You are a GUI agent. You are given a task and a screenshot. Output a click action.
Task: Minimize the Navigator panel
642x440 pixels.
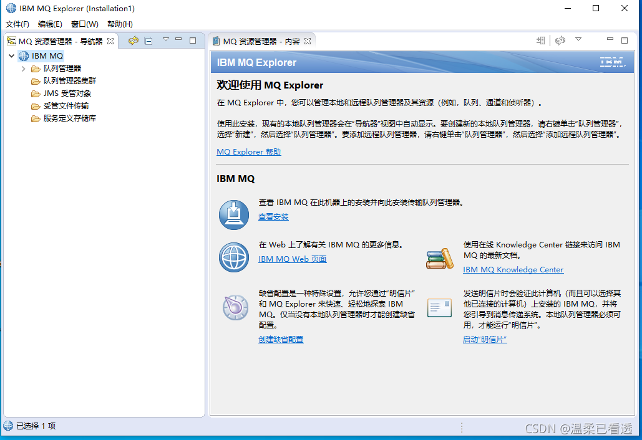(178, 39)
